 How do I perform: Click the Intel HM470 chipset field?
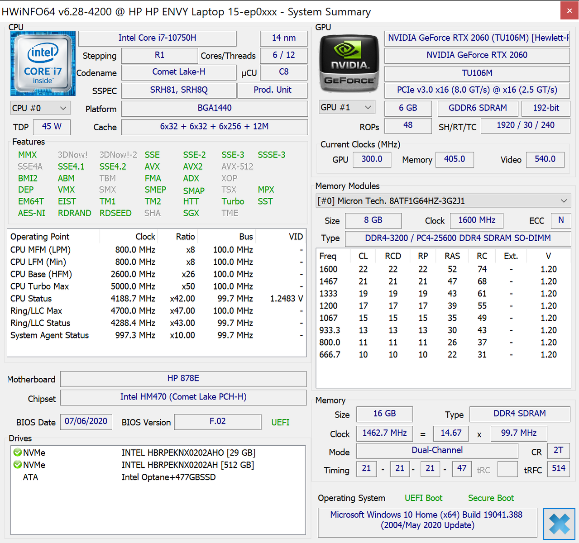tap(183, 397)
